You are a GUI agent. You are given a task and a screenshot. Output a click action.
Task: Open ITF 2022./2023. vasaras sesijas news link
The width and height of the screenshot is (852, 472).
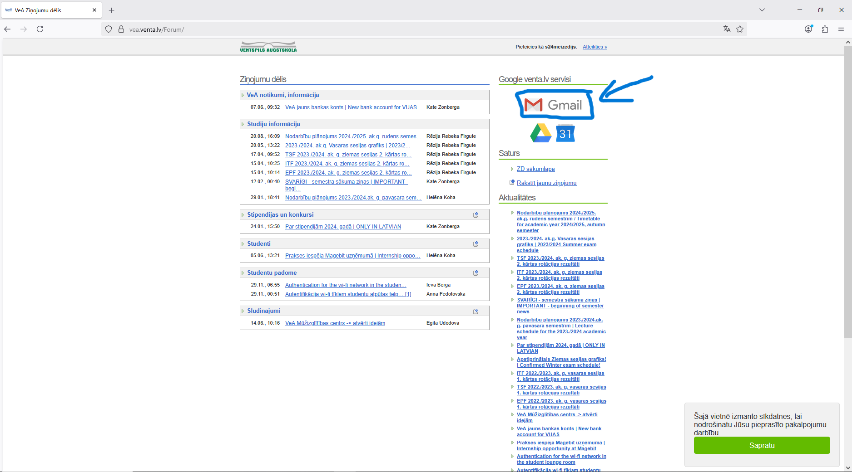coord(560,376)
